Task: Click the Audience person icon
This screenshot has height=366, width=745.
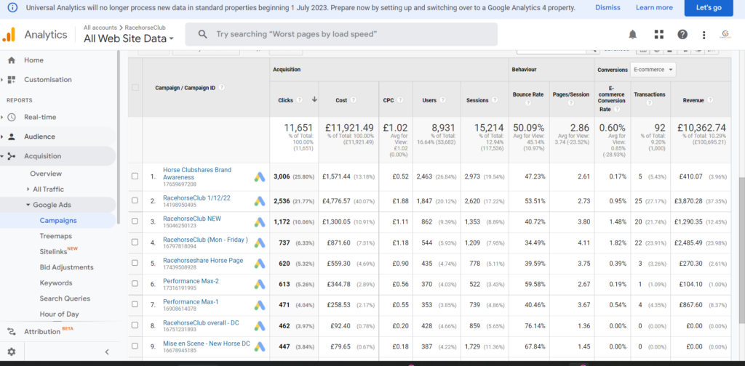Action: [x=12, y=137]
